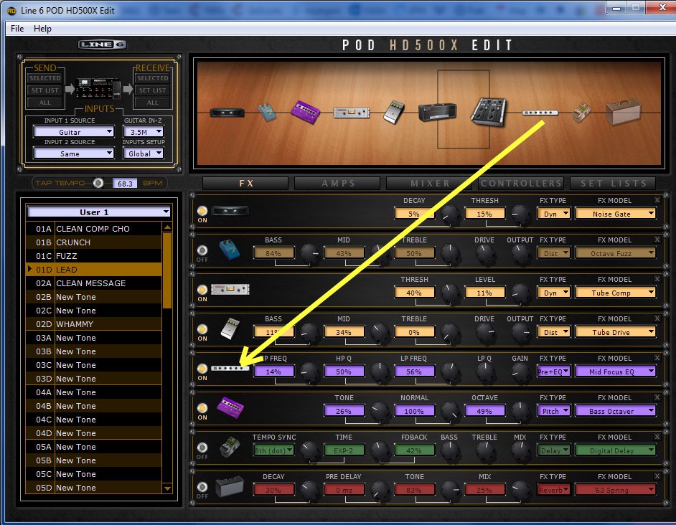The height and width of the screenshot is (525, 676).
Task: Click the Bass Octaver pedal icon in FX row
Action: pyautogui.click(x=230, y=408)
